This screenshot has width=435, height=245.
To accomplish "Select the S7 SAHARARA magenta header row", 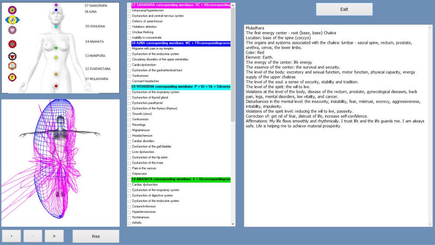I will 181,5.
